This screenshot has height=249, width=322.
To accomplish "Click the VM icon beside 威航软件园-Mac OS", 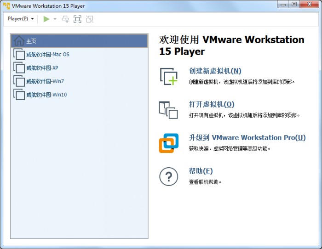I will click(x=19, y=54).
